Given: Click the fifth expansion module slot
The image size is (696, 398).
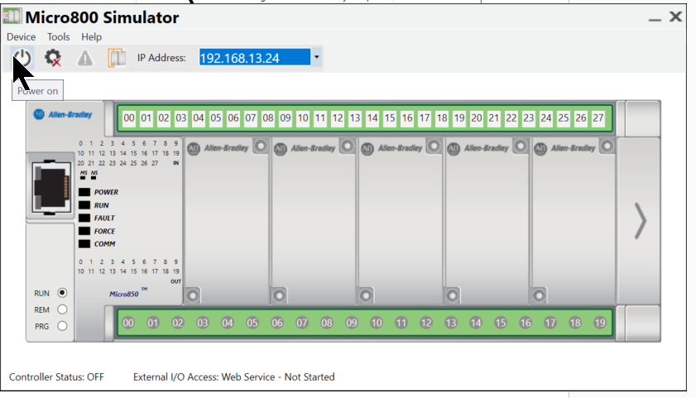Looking at the screenshot, I should pyautogui.click(x=574, y=221).
